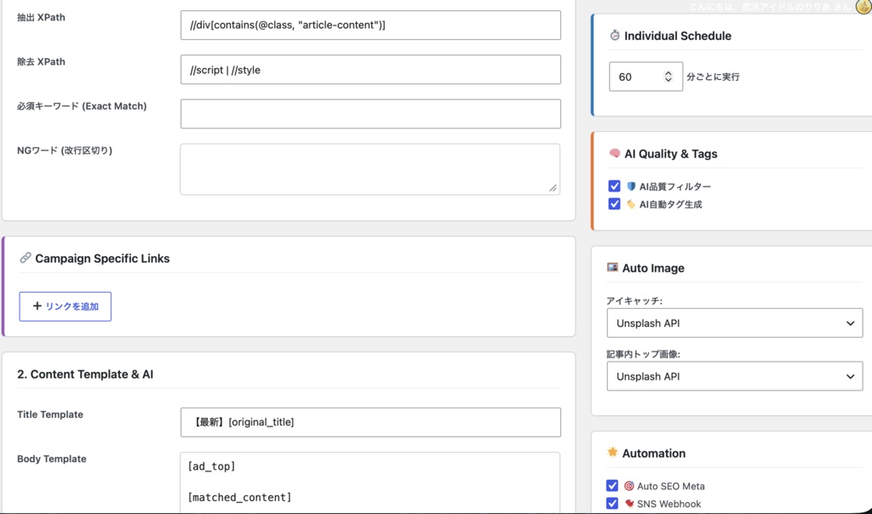Click the '分ごとに実行' label
Screen dimensions: 872x514
click(713, 77)
